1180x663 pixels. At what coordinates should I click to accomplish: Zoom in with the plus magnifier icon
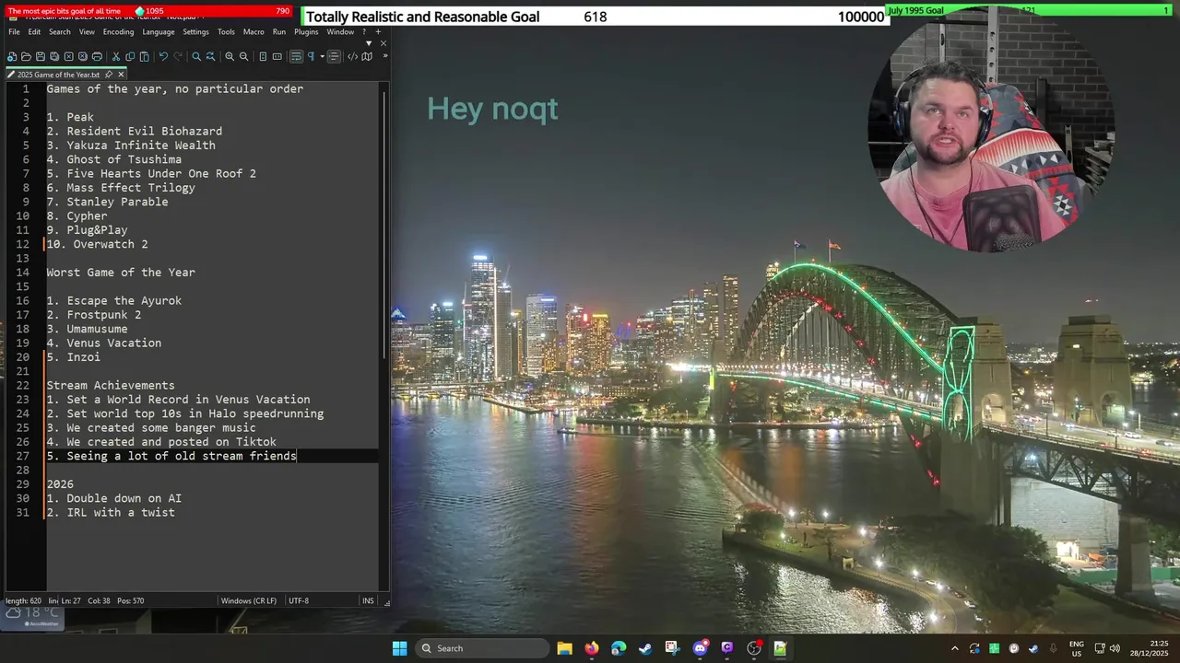(x=230, y=56)
